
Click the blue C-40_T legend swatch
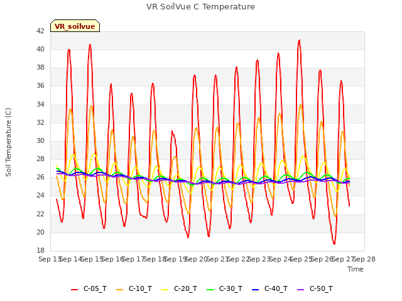pos(256,290)
